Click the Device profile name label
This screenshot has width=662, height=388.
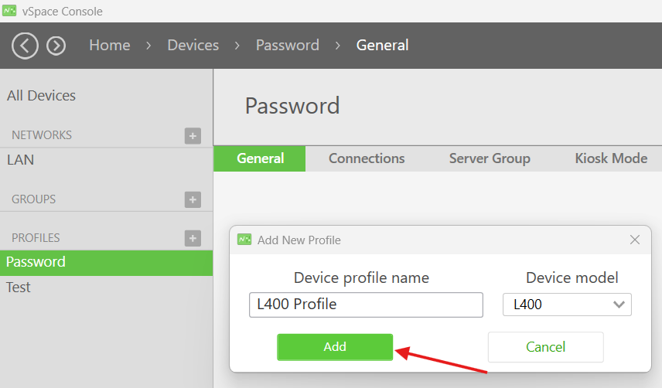[x=361, y=278]
